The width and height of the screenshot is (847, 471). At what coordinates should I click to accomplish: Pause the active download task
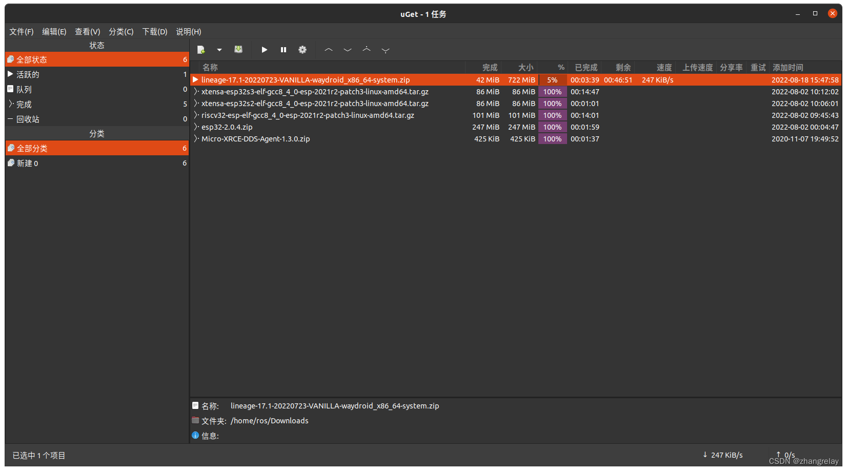(283, 49)
